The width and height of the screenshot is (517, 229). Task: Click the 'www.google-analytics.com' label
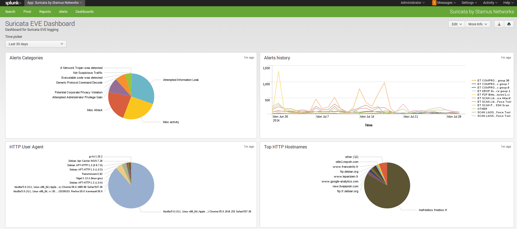340,182
